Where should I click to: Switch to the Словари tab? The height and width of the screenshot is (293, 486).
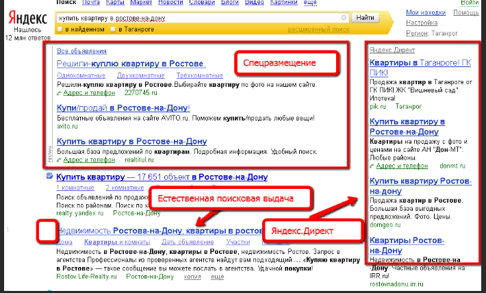point(202,3)
